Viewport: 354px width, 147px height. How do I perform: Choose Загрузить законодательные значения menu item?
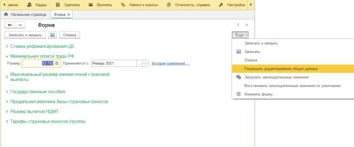tap(276, 77)
